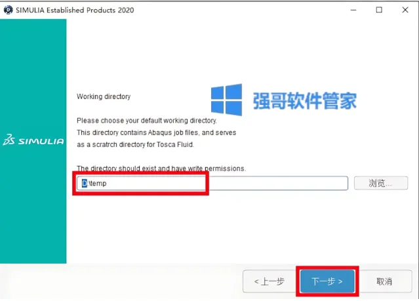Click the 'Please choose your default working directory' text
Viewport: 419px width, 301px height.
point(147,121)
